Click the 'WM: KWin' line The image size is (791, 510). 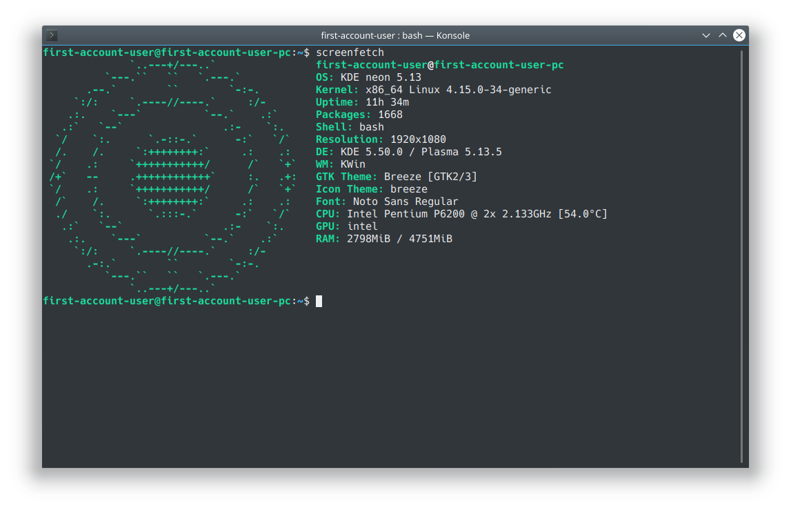pyautogui.click(x=341, y=164)
